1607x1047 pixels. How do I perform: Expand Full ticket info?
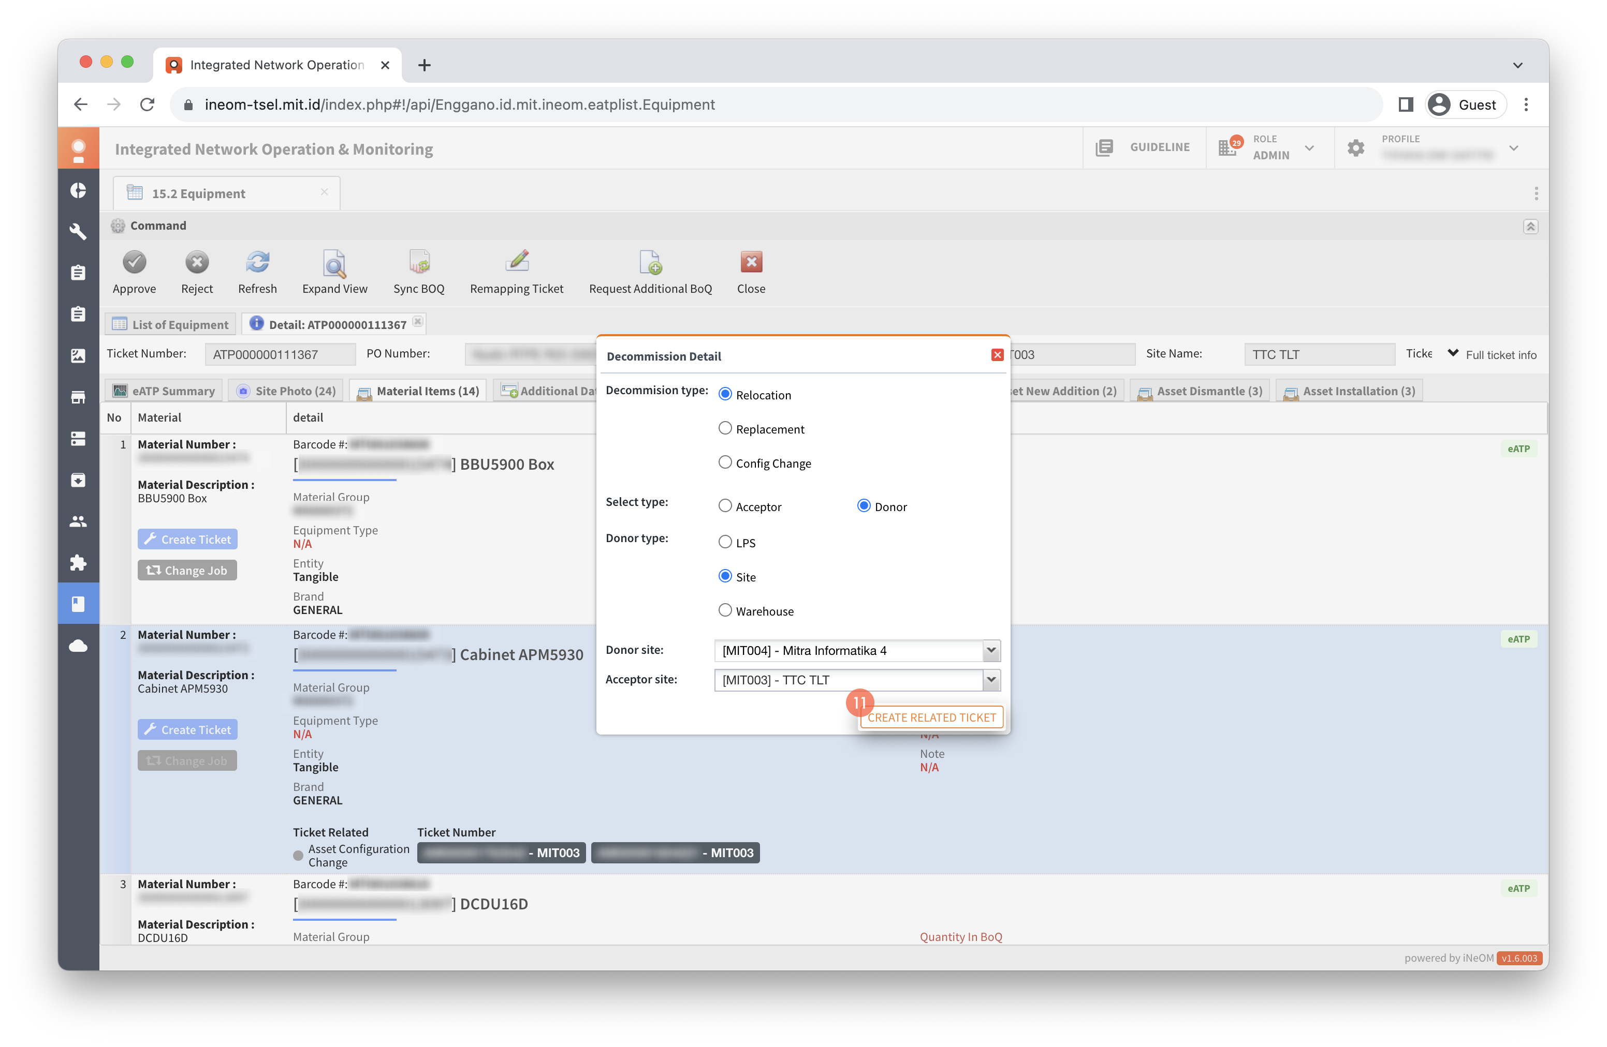(1493, 355)
